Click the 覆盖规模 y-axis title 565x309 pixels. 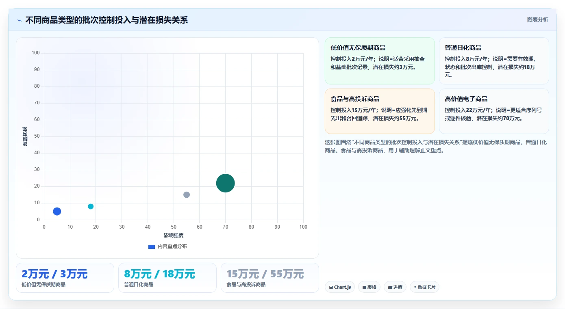(x=25, y=136)
